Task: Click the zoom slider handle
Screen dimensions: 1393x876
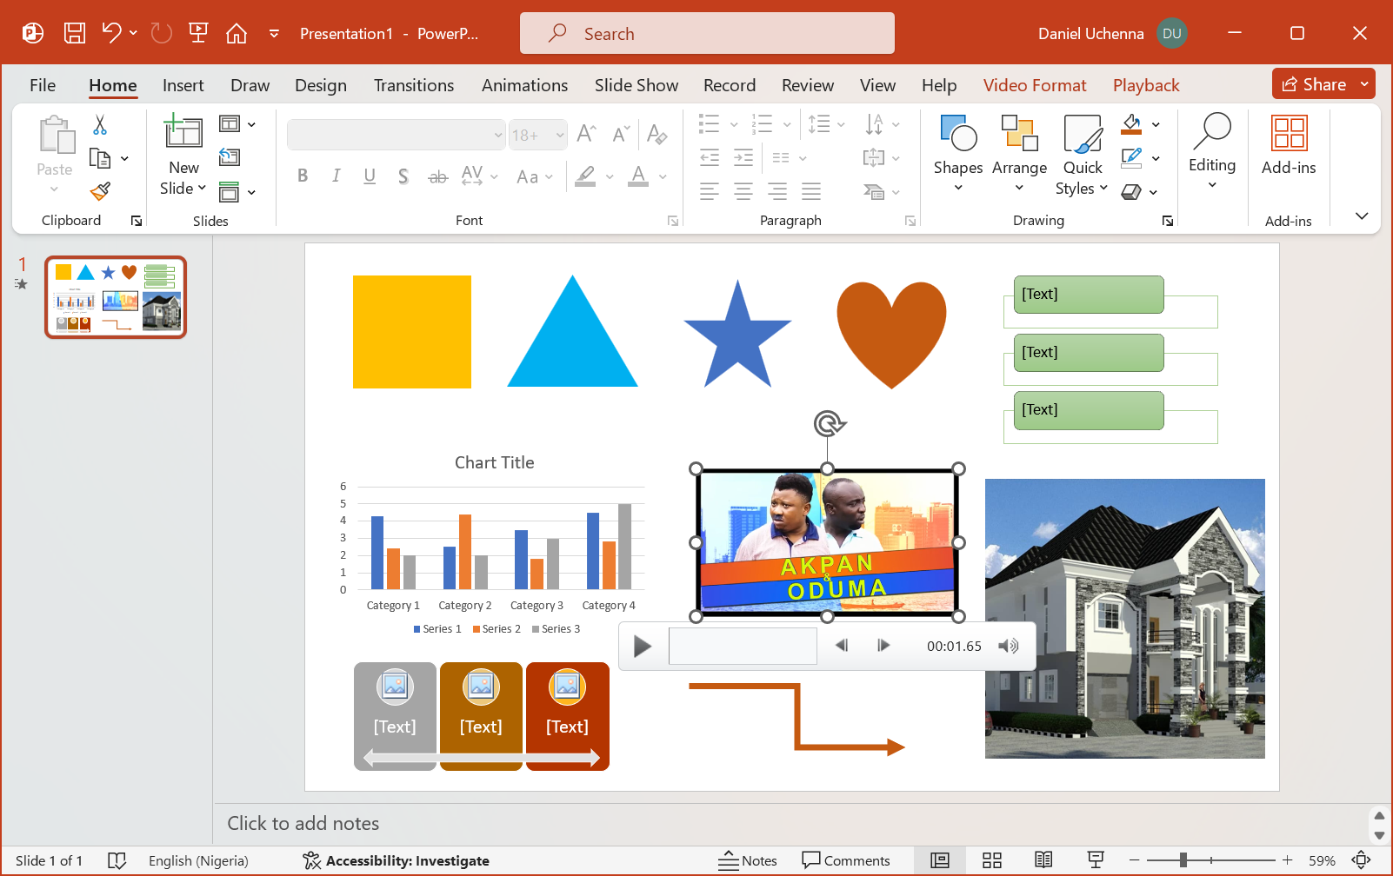Action: 1183,860
